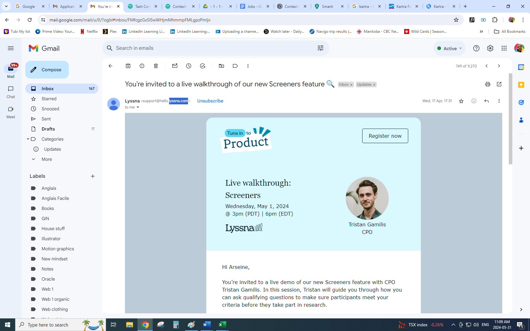This screenshot has height=331, width=530.
Task: Reply to the Lyssna email
Action: pyautogui.click(x=486, y=101)
